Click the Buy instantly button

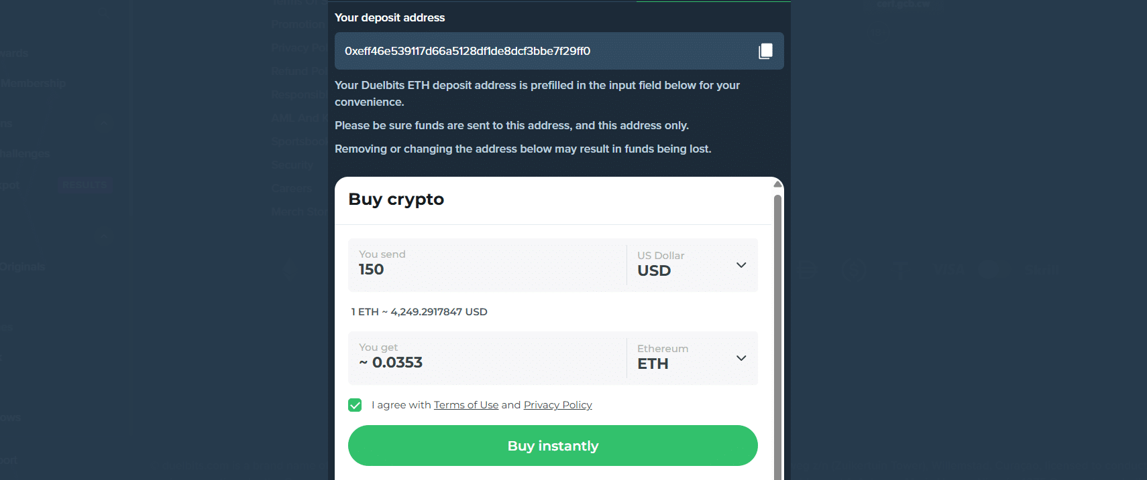552,445
